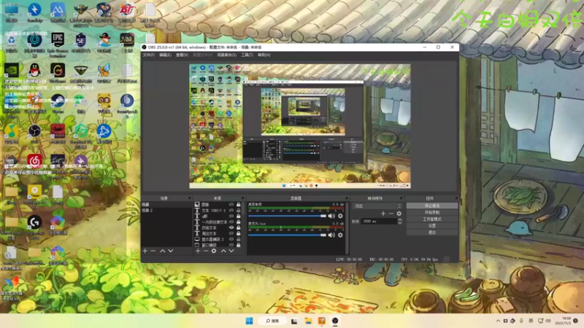The width and height of the screenshot is (584, 328).
Task: Open Epic Games Launcher desktop icon
Action: click(58, 40)
